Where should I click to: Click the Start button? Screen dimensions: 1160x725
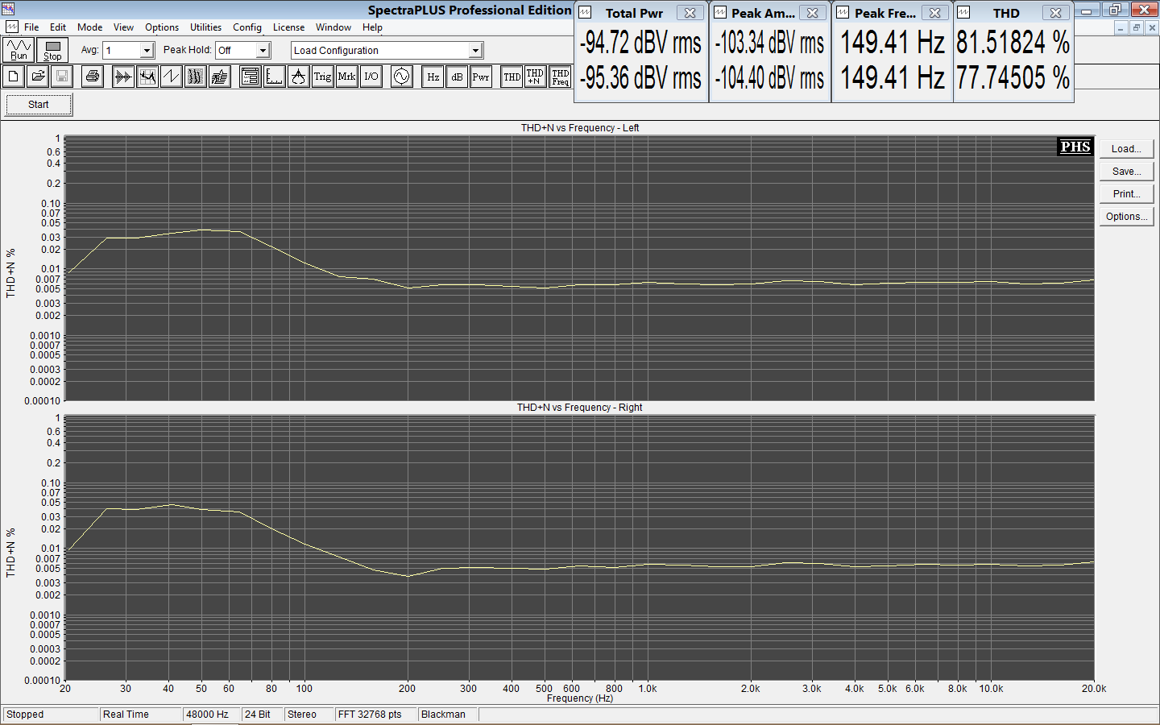(39, 105)
